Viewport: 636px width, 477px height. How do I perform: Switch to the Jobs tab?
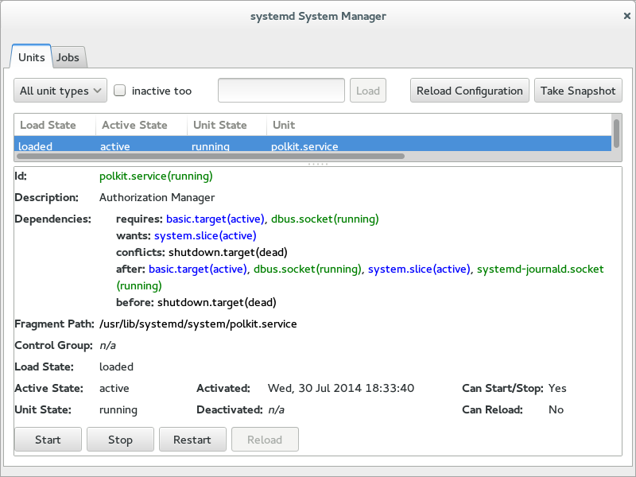pos(69,57)
